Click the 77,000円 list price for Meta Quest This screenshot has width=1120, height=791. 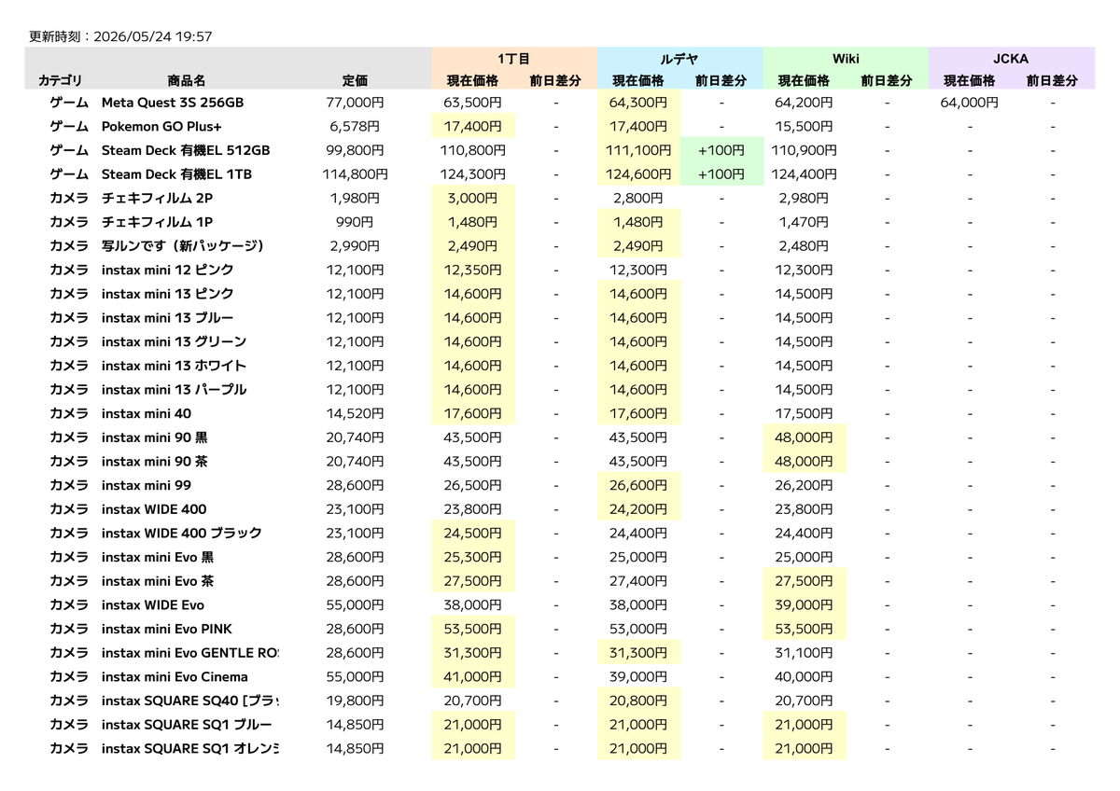pos(355,103)
